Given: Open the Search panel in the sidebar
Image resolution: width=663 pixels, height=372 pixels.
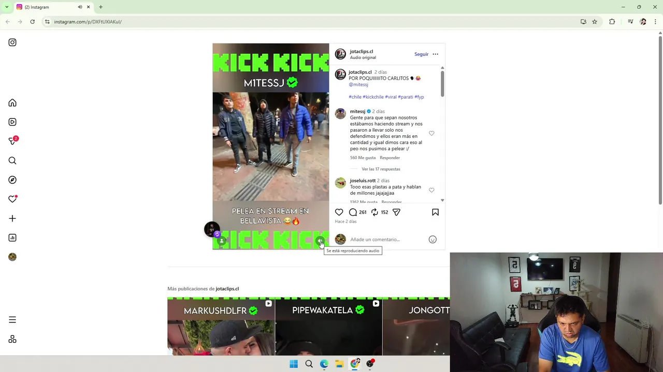Looking at the screenshot, I should 12,161.
